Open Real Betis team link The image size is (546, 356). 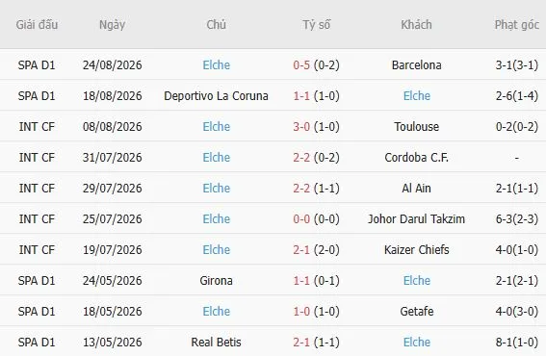click(x=217, y=343)
